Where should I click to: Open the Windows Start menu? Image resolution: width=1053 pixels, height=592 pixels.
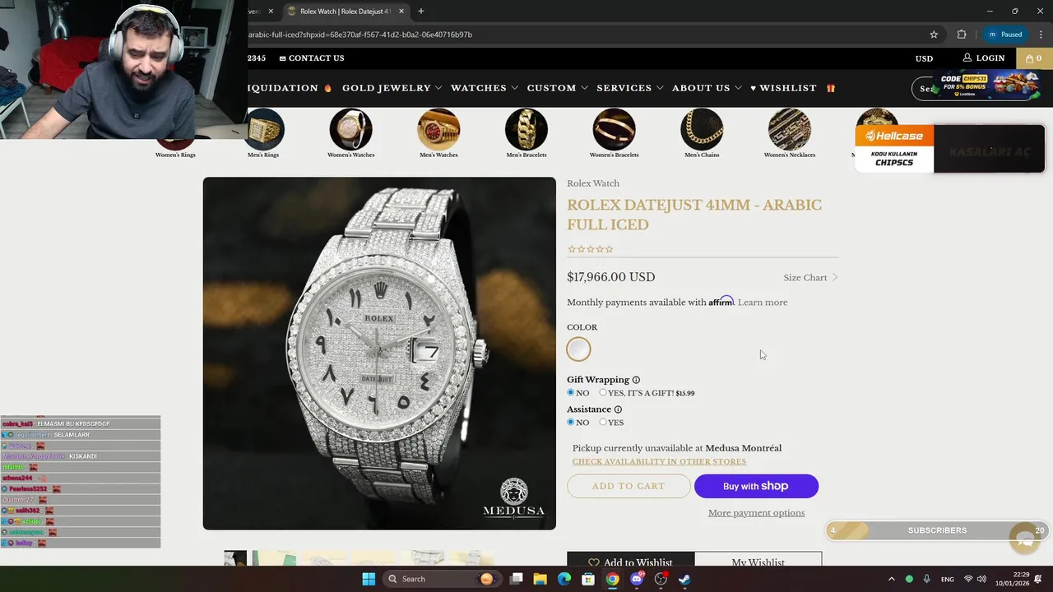[x=369, y=579]
